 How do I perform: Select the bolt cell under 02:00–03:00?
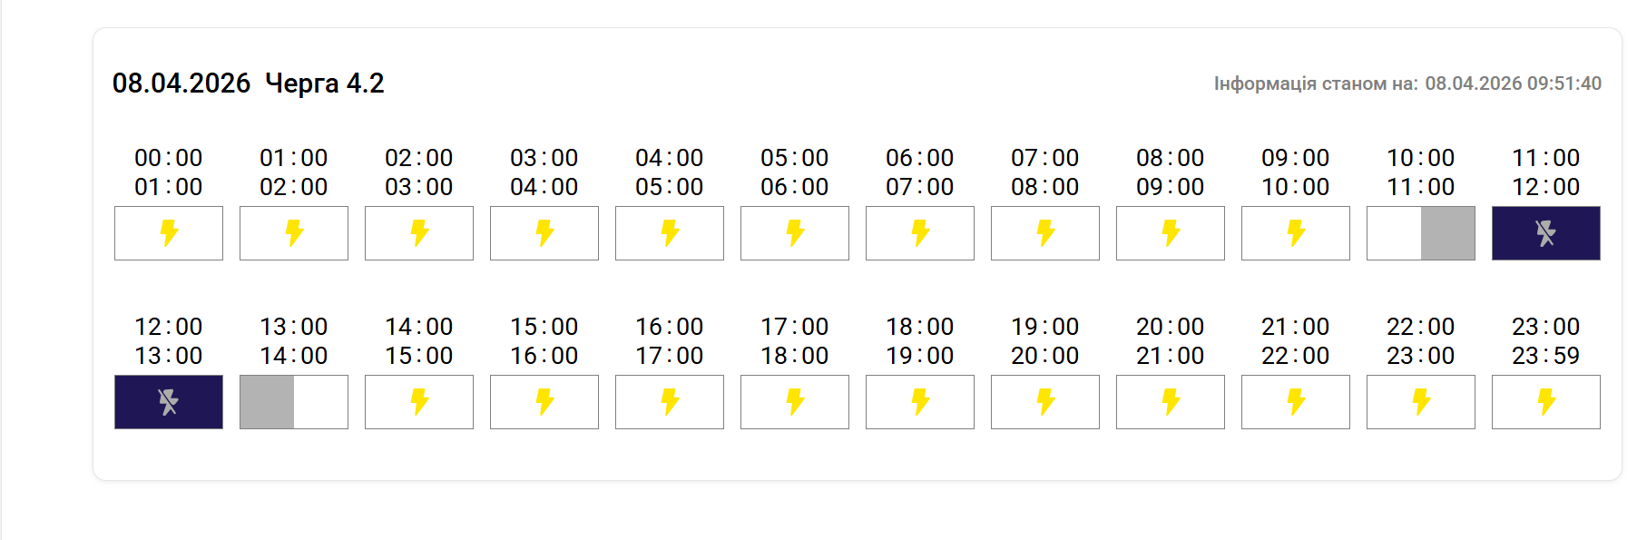(419, 233)
